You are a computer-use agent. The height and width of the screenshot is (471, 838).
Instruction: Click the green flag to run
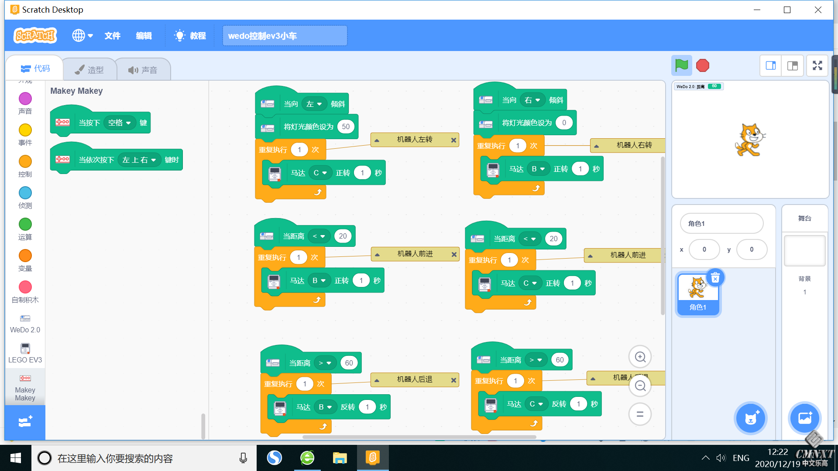681,65
